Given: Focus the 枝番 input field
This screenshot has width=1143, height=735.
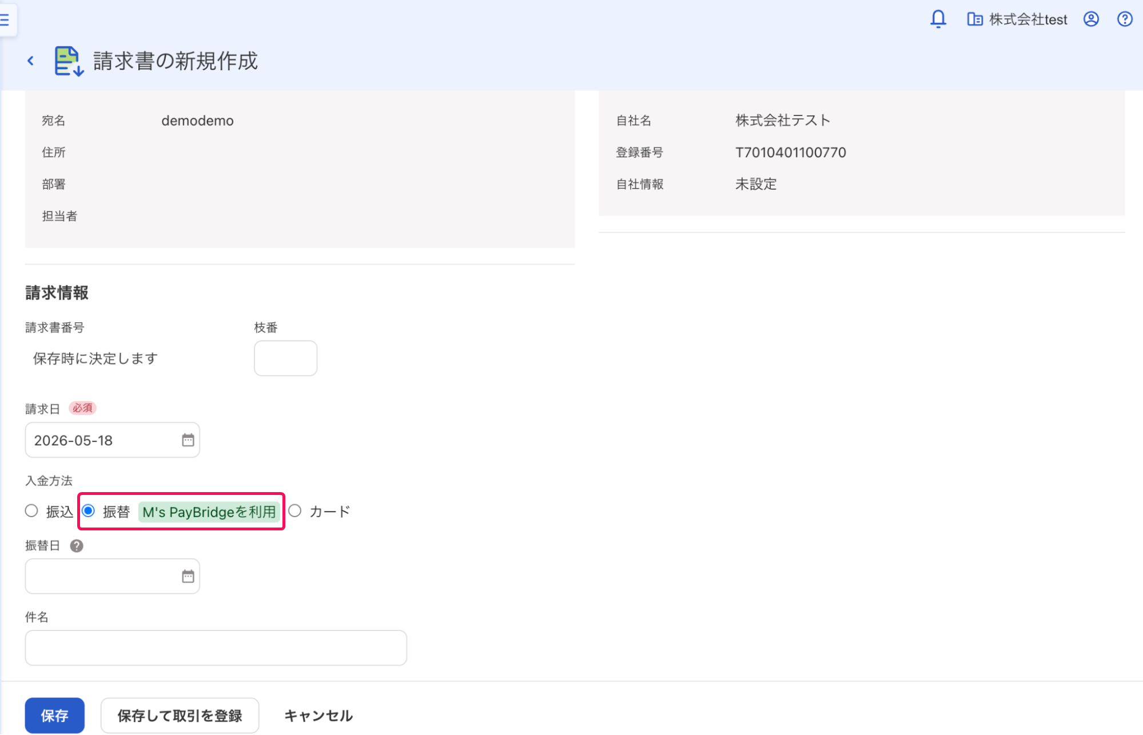Looking at the screenshot, I should (x=285, y=358).
